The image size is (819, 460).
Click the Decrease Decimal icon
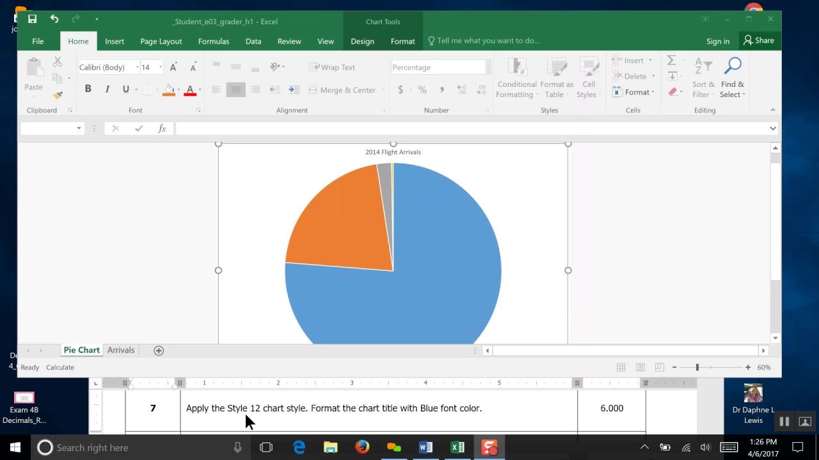click(x=481, y=90)
